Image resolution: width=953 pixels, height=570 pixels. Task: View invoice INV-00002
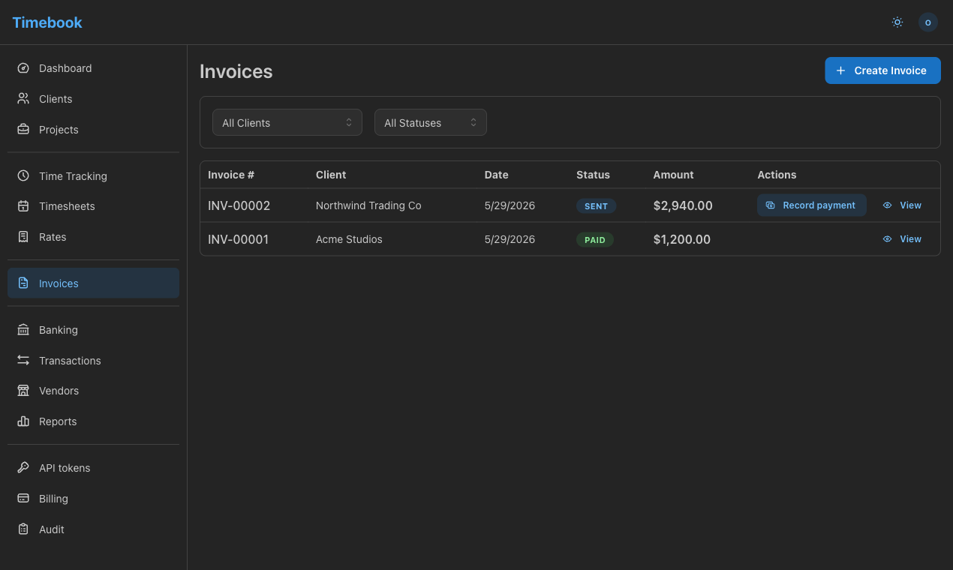click(x=903, y=205)
